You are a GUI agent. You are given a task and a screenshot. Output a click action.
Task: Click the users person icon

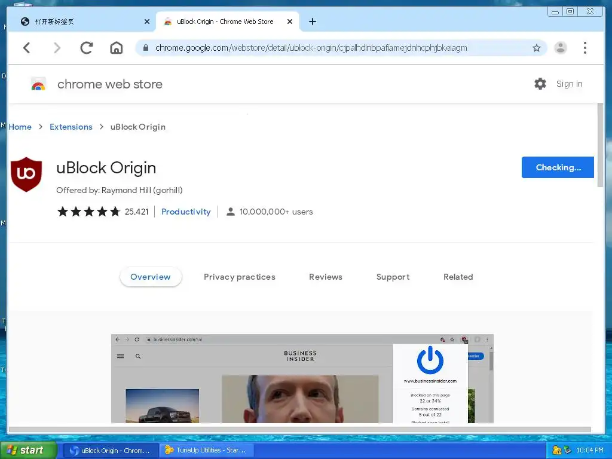click(x=231, y=212)
